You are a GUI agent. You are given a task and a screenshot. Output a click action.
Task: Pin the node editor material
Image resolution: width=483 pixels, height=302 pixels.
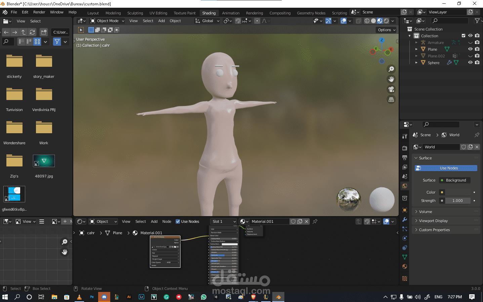(x=315, y=221)
